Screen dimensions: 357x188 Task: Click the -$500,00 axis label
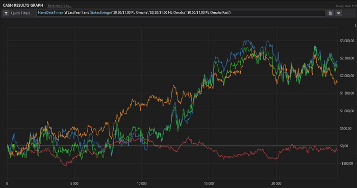point(346,164)
